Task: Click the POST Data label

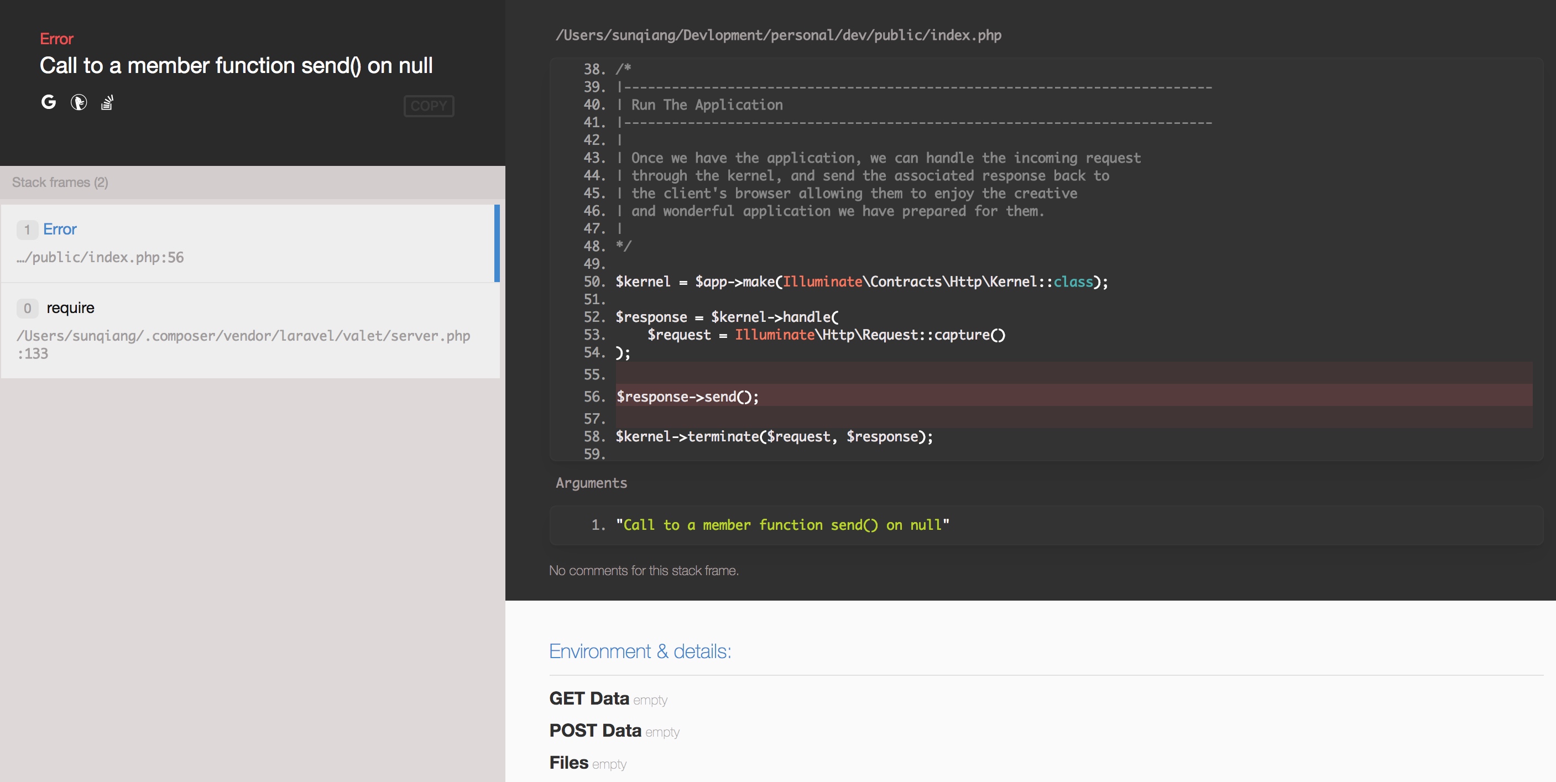Action: [595, 730]
